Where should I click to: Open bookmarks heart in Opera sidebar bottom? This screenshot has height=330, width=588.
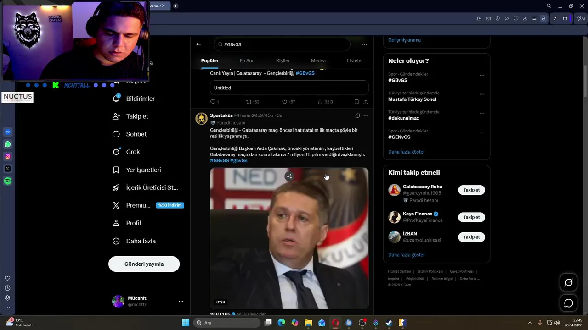pyautogui.click(x=7, y=278)
